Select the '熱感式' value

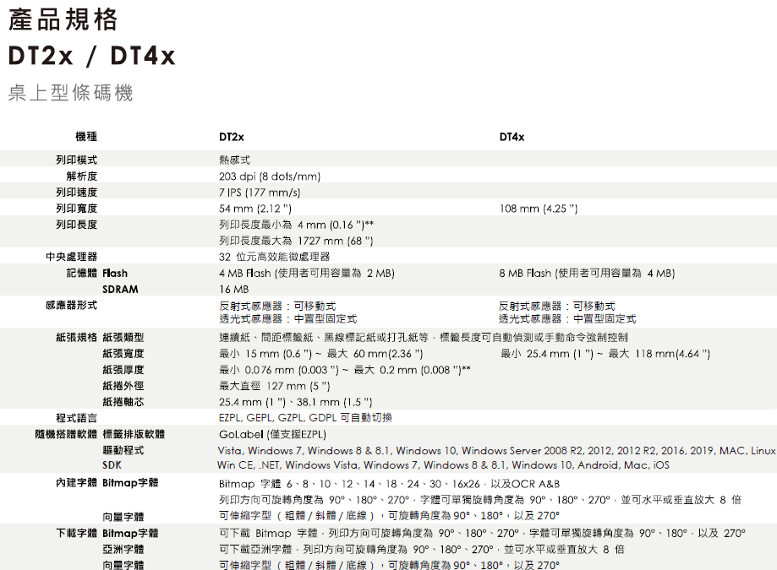click(x=234, y=160)
